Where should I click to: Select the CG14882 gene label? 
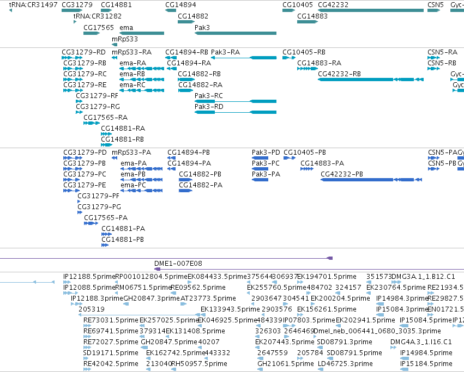(193, 16)
